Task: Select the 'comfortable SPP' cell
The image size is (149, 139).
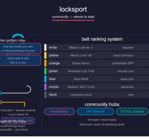Action: 123,63
